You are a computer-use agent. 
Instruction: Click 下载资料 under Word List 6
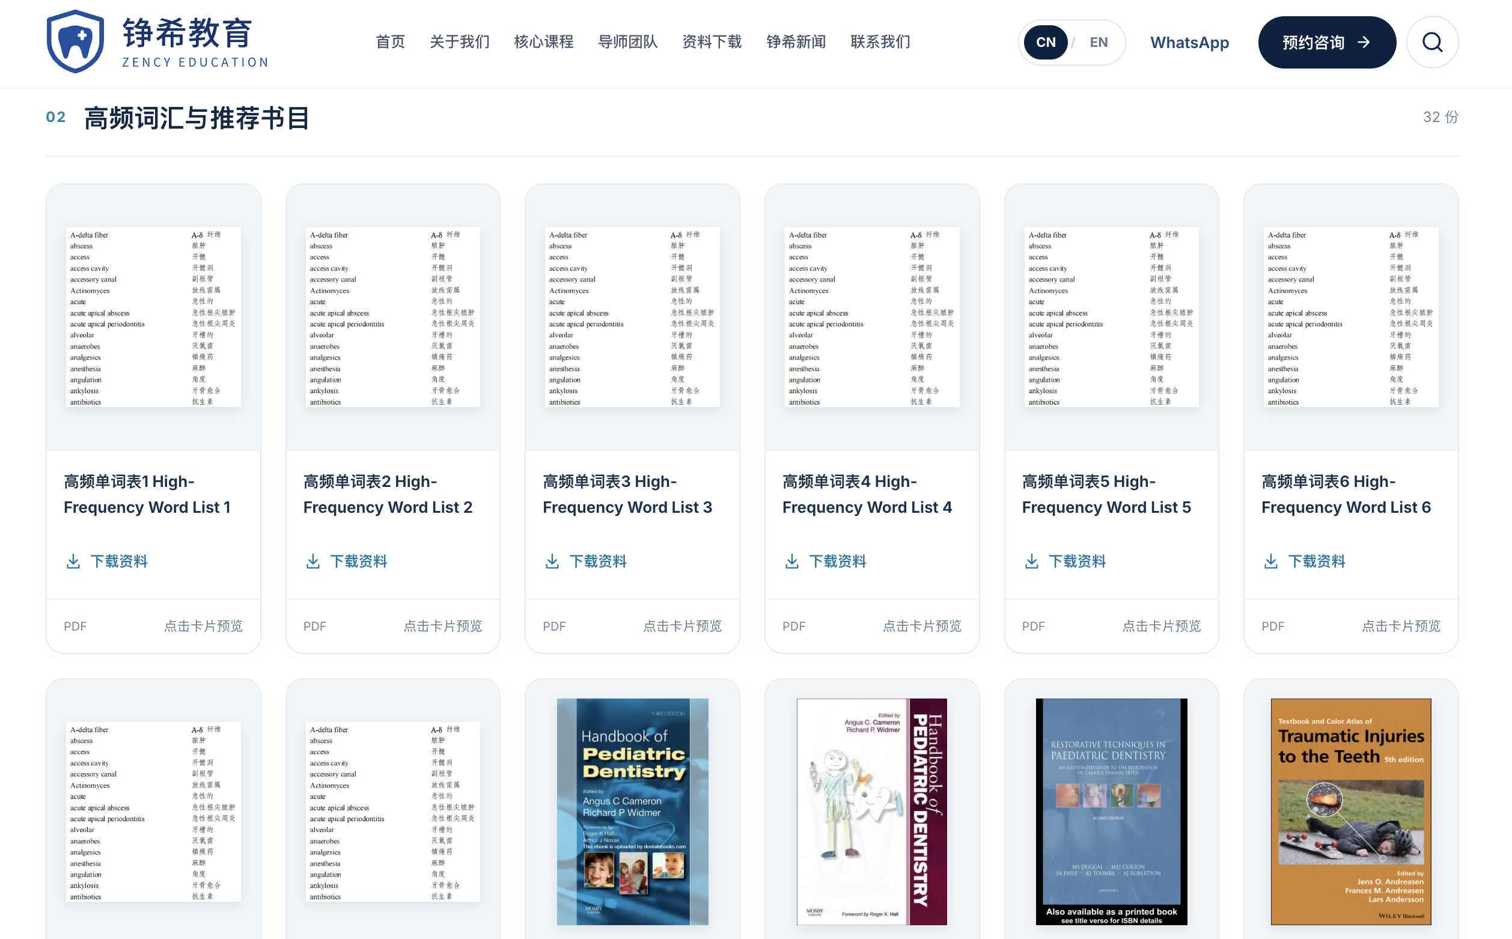click(x=1317, y=561)
